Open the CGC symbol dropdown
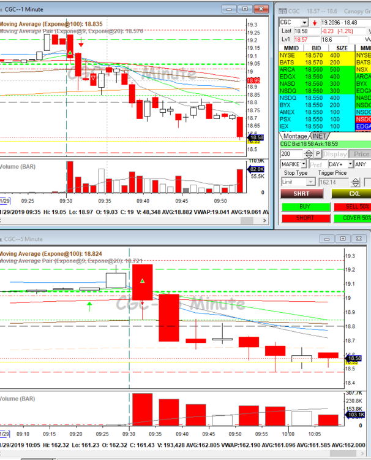This screenshot has height=460, width=371. tap(304, 23)
